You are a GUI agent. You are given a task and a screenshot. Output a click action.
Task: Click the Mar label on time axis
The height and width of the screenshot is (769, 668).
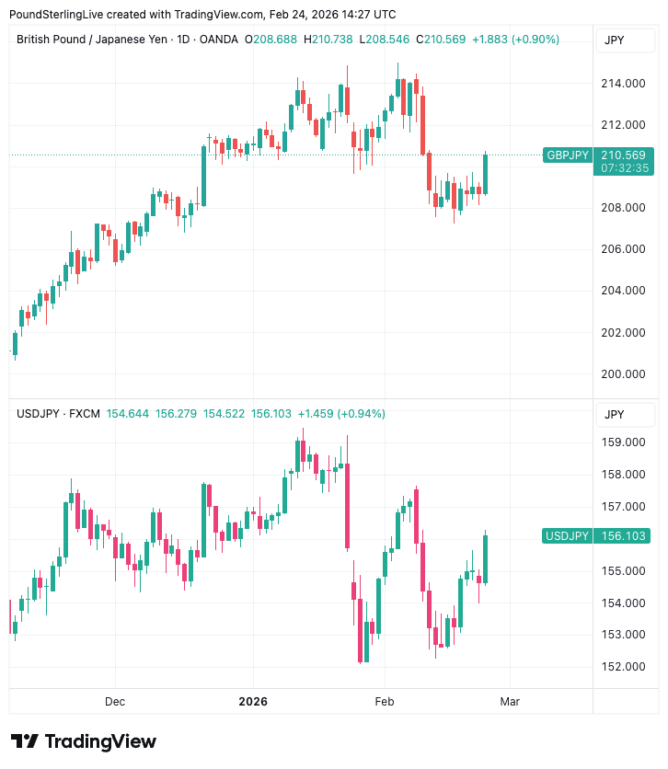(x=509, y=701)
